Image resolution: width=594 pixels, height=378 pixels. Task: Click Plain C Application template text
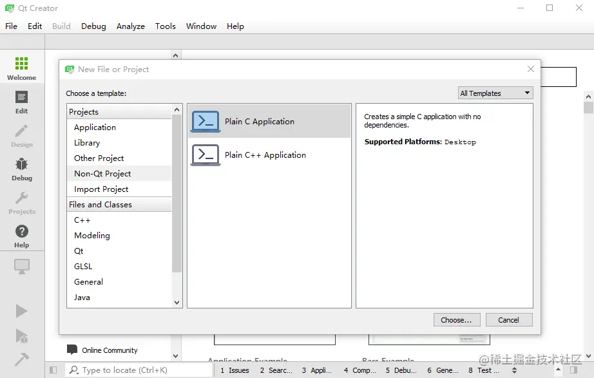click(x=260, y=122)
